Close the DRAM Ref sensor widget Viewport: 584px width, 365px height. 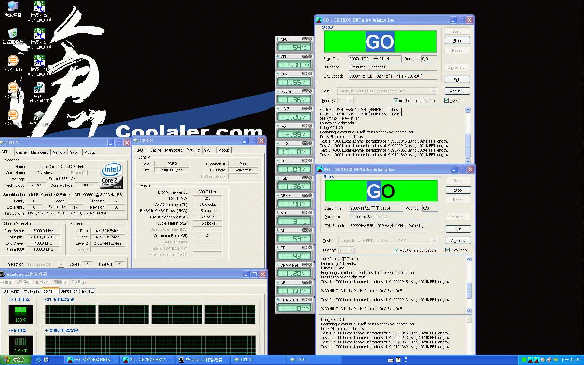[x=310, y=265]
